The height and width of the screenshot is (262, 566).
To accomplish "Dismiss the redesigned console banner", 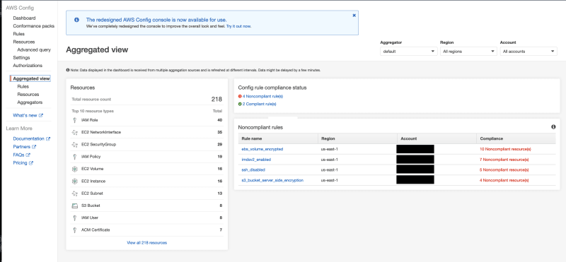I will (354, 15).
